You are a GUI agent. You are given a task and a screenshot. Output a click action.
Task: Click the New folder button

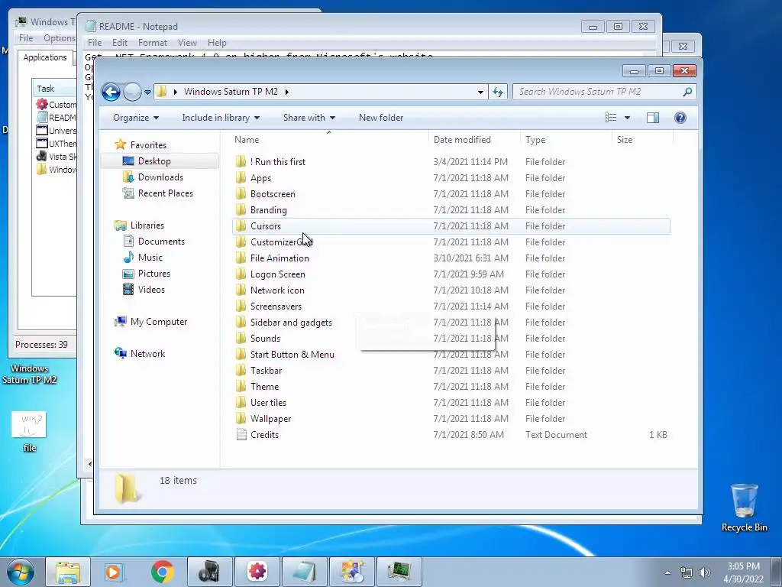(x=381, y=118)
